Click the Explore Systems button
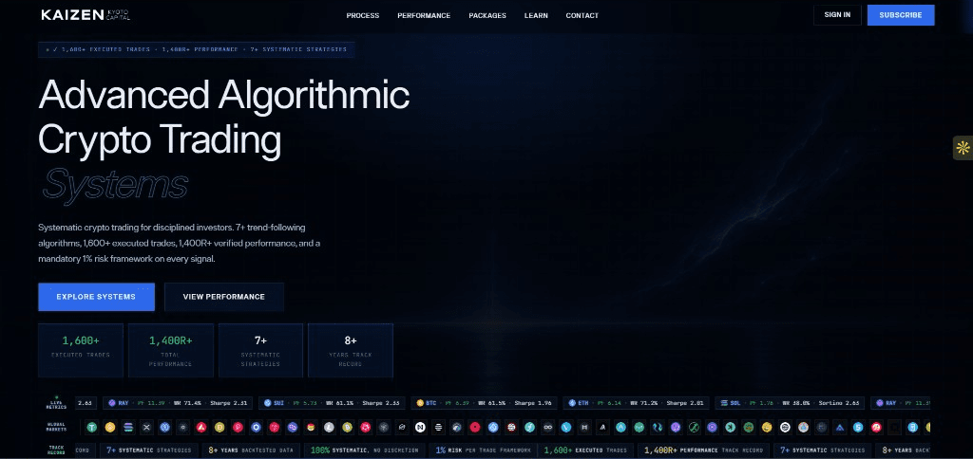Screen dimensions: 973x459 (x=96, y=297)
